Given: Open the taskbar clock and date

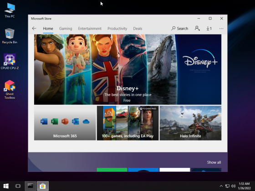Looking at the screenshot, I should pyautogui.click(x=244, y=186).
